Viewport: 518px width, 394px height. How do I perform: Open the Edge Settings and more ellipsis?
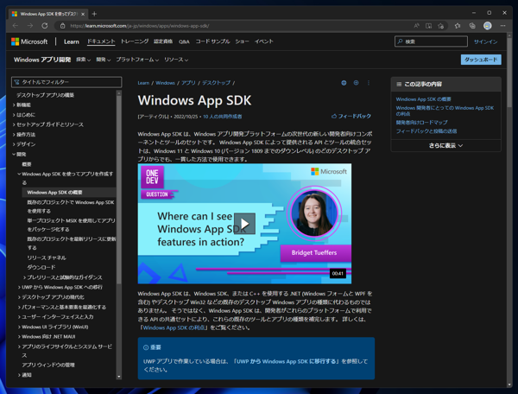(x=502, y=26)
